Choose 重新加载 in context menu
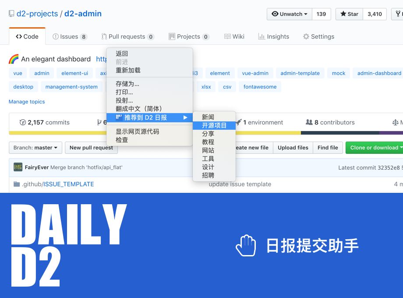Screen dimensions: 403x298 tap(149, 70)
